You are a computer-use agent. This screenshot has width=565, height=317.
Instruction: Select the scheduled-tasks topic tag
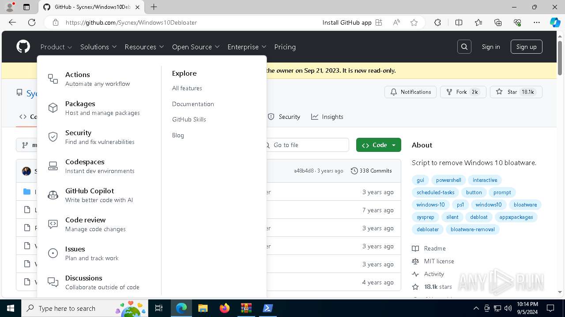click(435, 192)
